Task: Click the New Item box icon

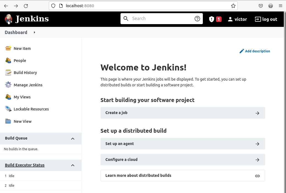Action: point(8,49)
